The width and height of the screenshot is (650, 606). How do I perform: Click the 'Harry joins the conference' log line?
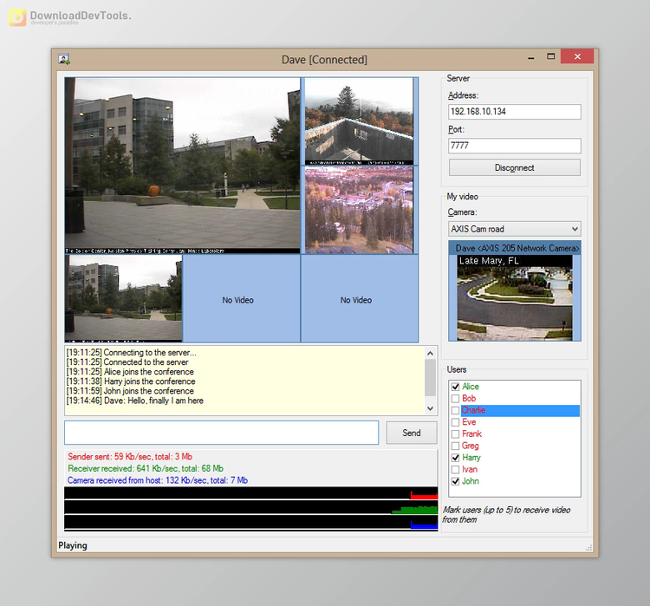(x=131, y=381)
